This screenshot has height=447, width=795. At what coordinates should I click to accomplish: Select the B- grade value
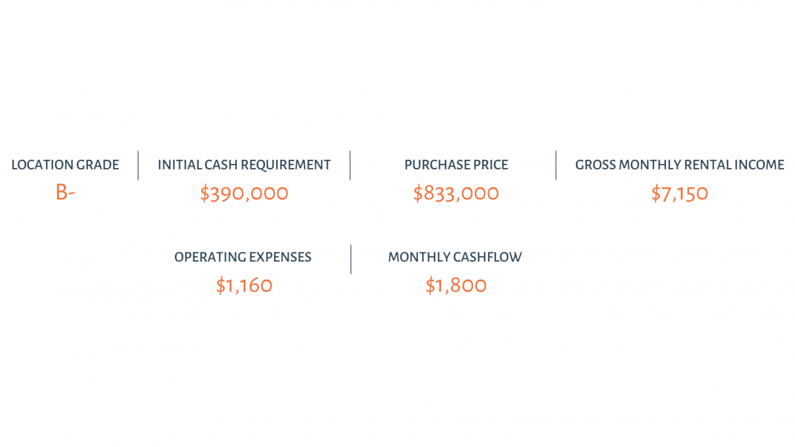pyautogui.click(x=65, y=192)
